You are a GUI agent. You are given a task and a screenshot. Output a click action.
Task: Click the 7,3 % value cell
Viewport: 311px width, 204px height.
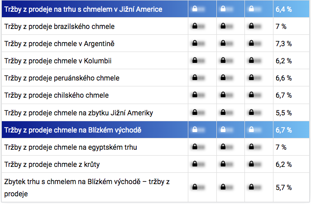(283, 43)
